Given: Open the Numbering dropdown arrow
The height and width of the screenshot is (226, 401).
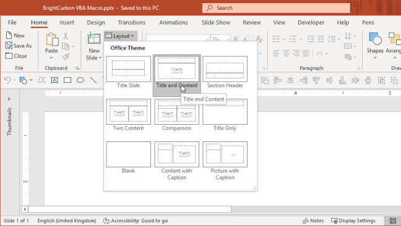Looking at the screenshot, I should (x=301, y=40).
